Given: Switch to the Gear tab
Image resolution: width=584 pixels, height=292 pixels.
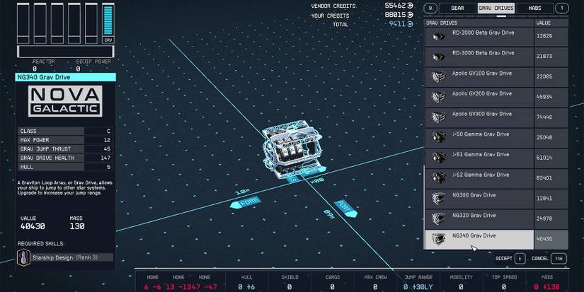Looking at the screenshot, I should click(x=457, y=8).
